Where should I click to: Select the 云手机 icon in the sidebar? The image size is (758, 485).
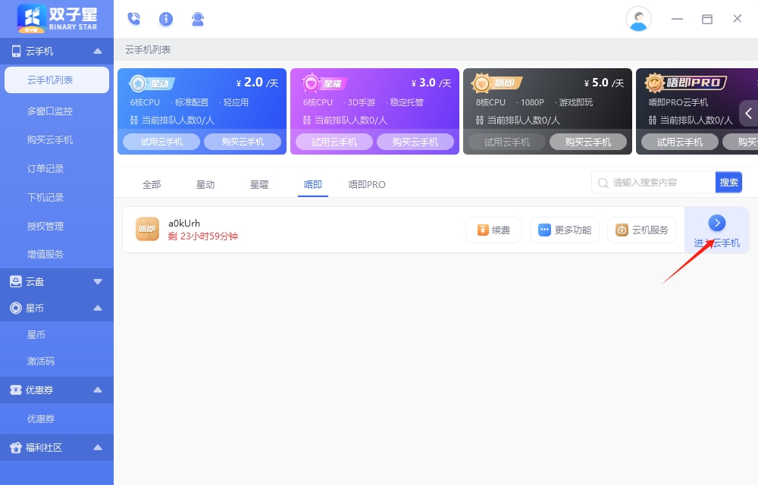(17, 52)
